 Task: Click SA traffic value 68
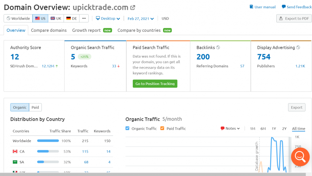click(x=86, y=162)
